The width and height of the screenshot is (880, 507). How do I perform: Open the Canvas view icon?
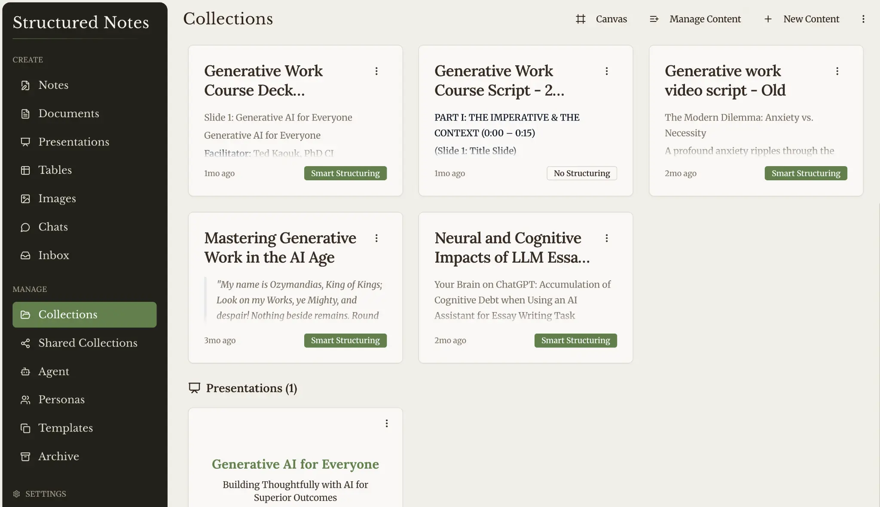(581, 19)
